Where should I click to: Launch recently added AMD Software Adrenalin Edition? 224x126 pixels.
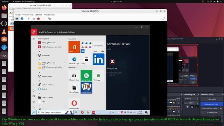[50, 47]
